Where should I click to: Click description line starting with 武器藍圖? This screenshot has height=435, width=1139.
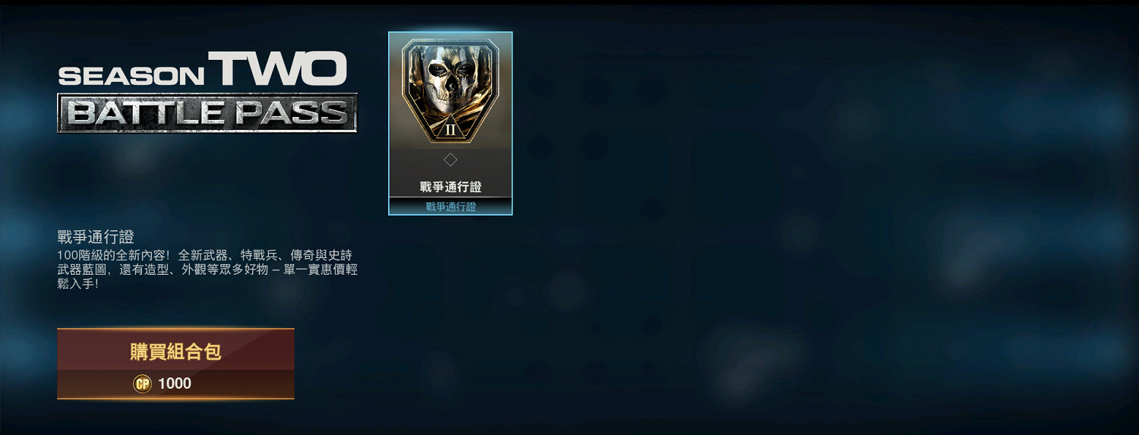click(207, 270)
